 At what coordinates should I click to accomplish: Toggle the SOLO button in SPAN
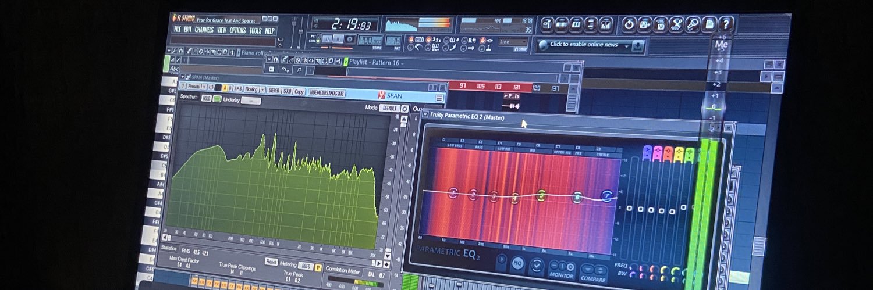click(288, 91)
